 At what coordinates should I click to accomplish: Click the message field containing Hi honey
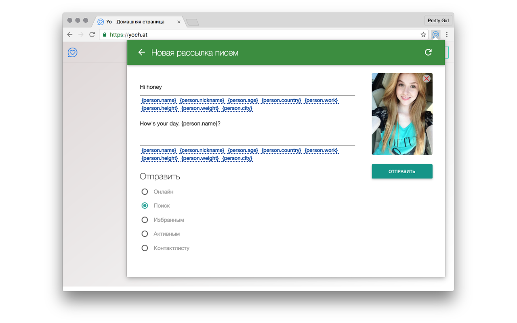point(242,86)
